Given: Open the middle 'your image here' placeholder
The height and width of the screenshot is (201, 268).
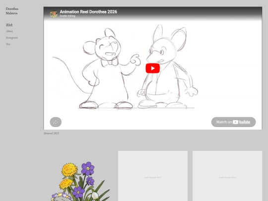Looking at the screenshot, I should [153, 176].
